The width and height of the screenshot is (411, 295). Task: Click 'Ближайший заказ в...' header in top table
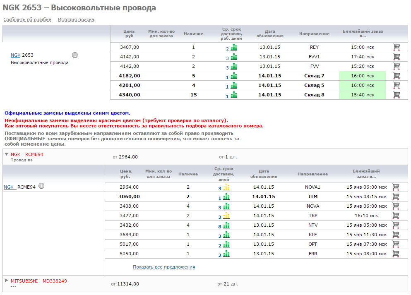[363, 34]
